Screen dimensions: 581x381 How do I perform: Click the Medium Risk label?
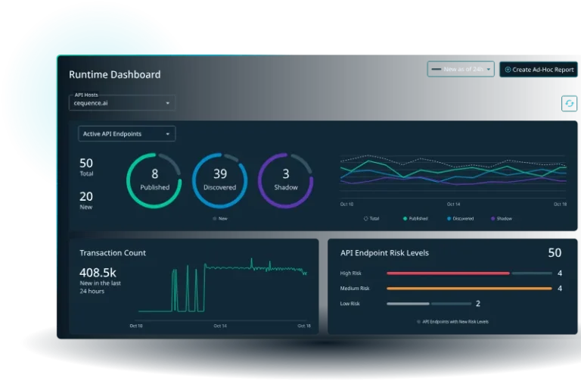(355, 289)
